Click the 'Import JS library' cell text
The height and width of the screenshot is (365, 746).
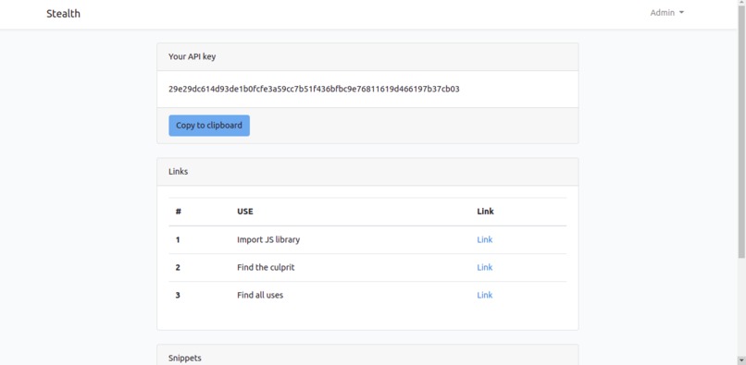(x=268, y=239)
